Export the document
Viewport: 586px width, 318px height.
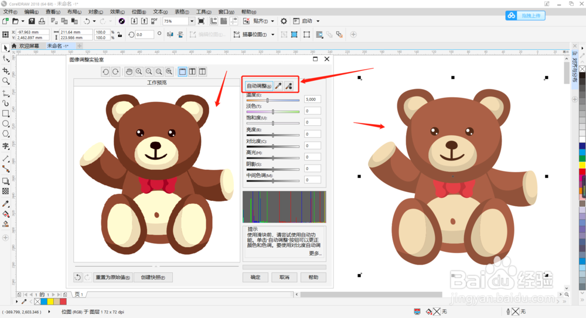pos(144,21)
